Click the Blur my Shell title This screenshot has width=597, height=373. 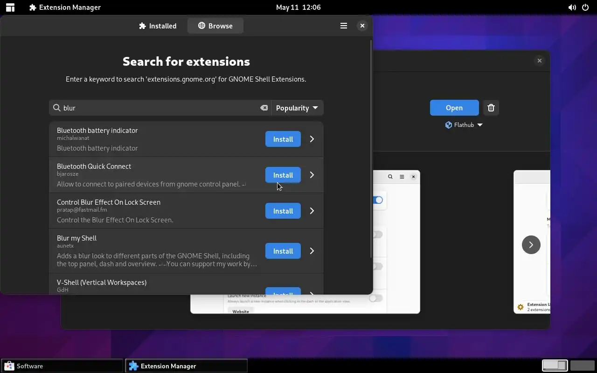[76, 238]
